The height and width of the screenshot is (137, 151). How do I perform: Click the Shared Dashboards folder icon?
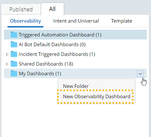tap(14, 64)
